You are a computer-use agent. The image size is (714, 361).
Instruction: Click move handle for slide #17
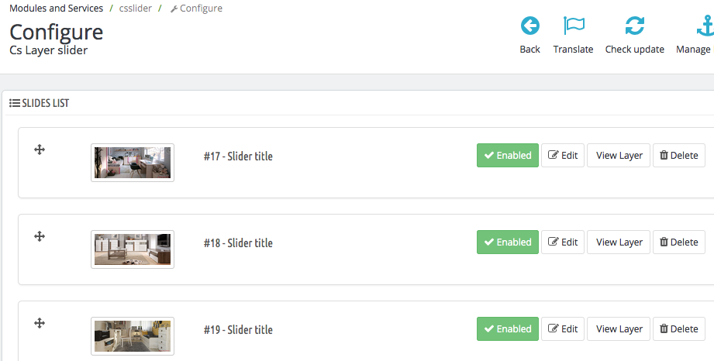[x=40, y=150]
